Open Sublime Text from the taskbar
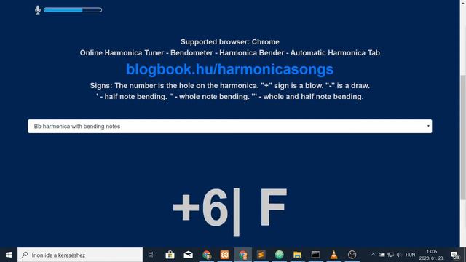The width and height of the screenshot is (466, 262). [261, 255]
